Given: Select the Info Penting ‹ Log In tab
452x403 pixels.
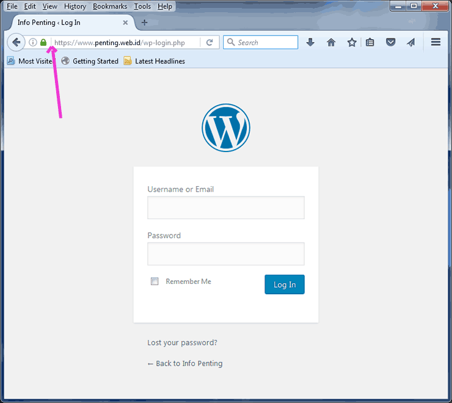Looking at the screenshot, I should pyautogui.click(x=72, y=23).
